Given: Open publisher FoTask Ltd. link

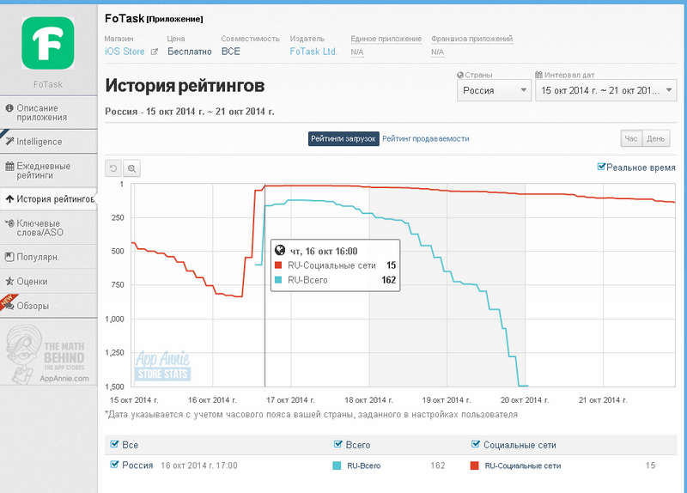Looking at the screenshot, I should 313,52.
